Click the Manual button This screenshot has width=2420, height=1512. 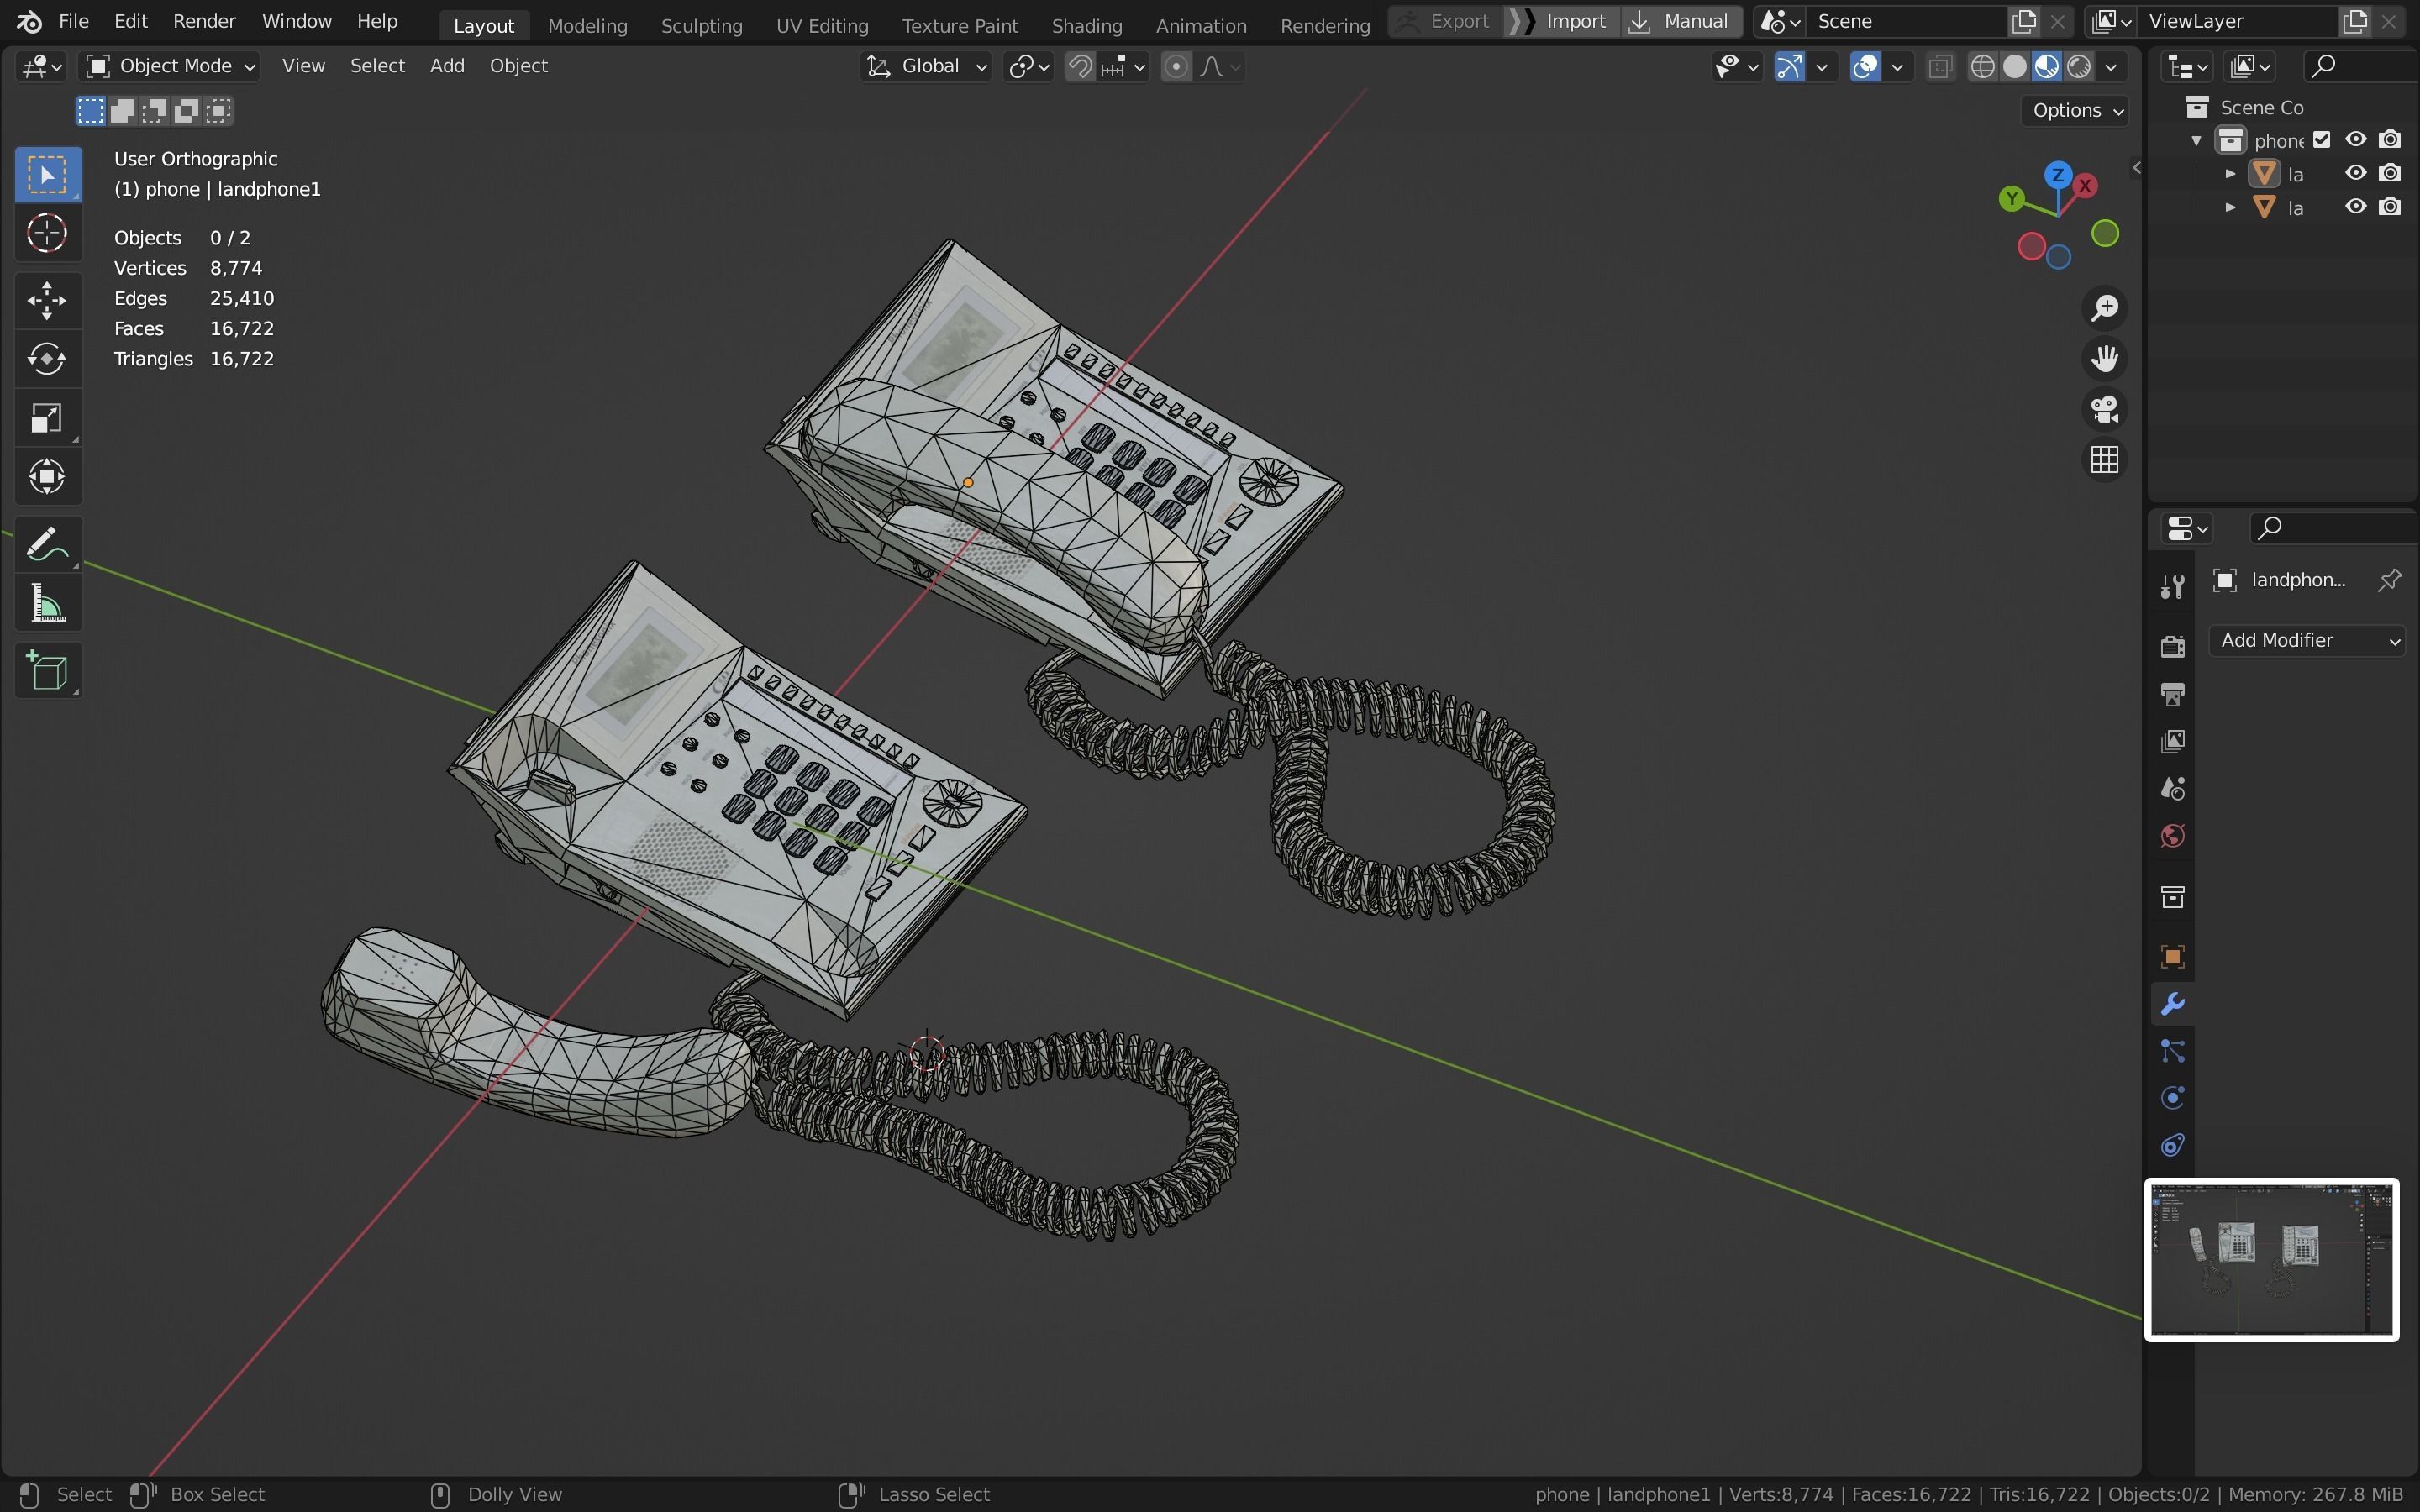point(1681,21)
